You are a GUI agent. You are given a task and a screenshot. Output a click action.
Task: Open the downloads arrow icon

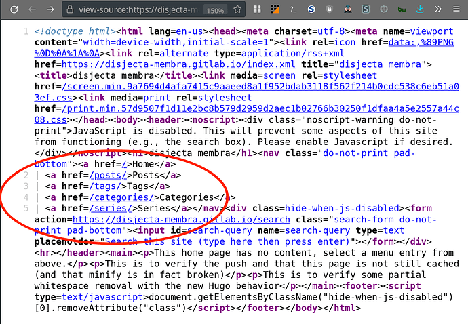pos(420,9)
